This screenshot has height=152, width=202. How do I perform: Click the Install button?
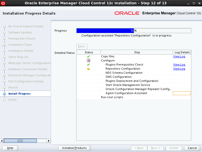pos(174,148)
